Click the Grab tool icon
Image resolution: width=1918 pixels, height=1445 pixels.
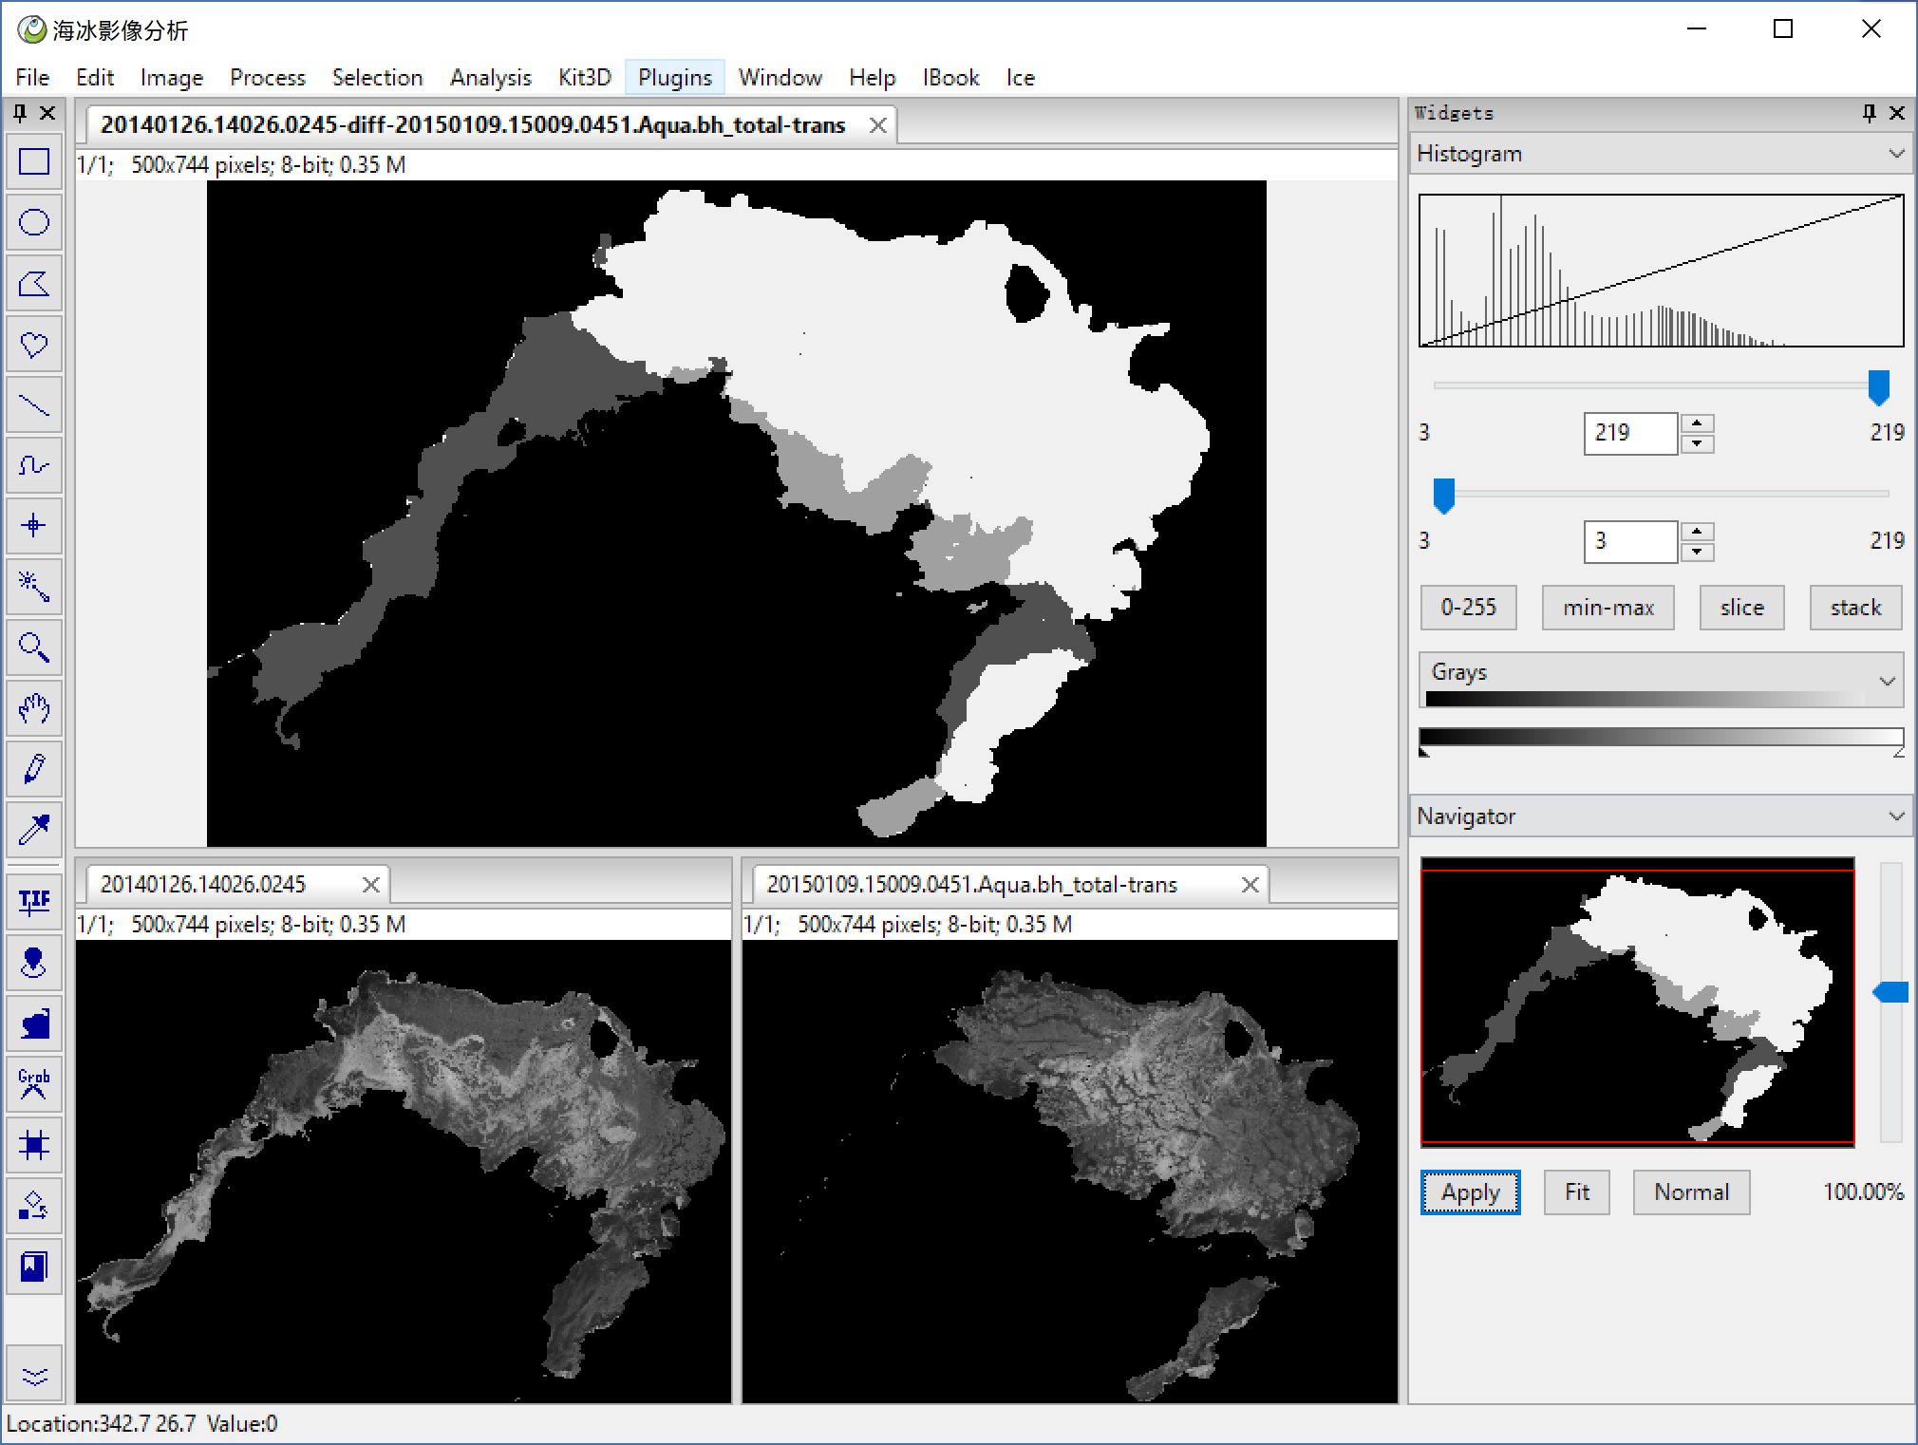coord(34,1084)
